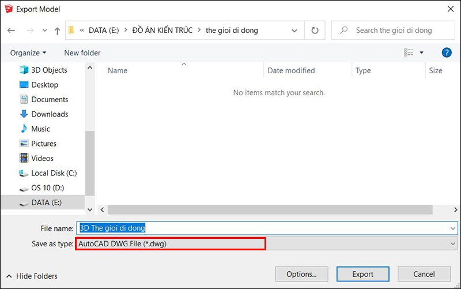
Task: Open Downloads in navigation pane
Action: pyautogui.click(x=50, y=114)
